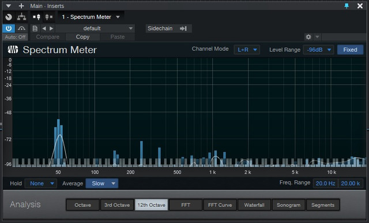Select the Octave analysis mode
369x223 pixels.
[82, 205]
